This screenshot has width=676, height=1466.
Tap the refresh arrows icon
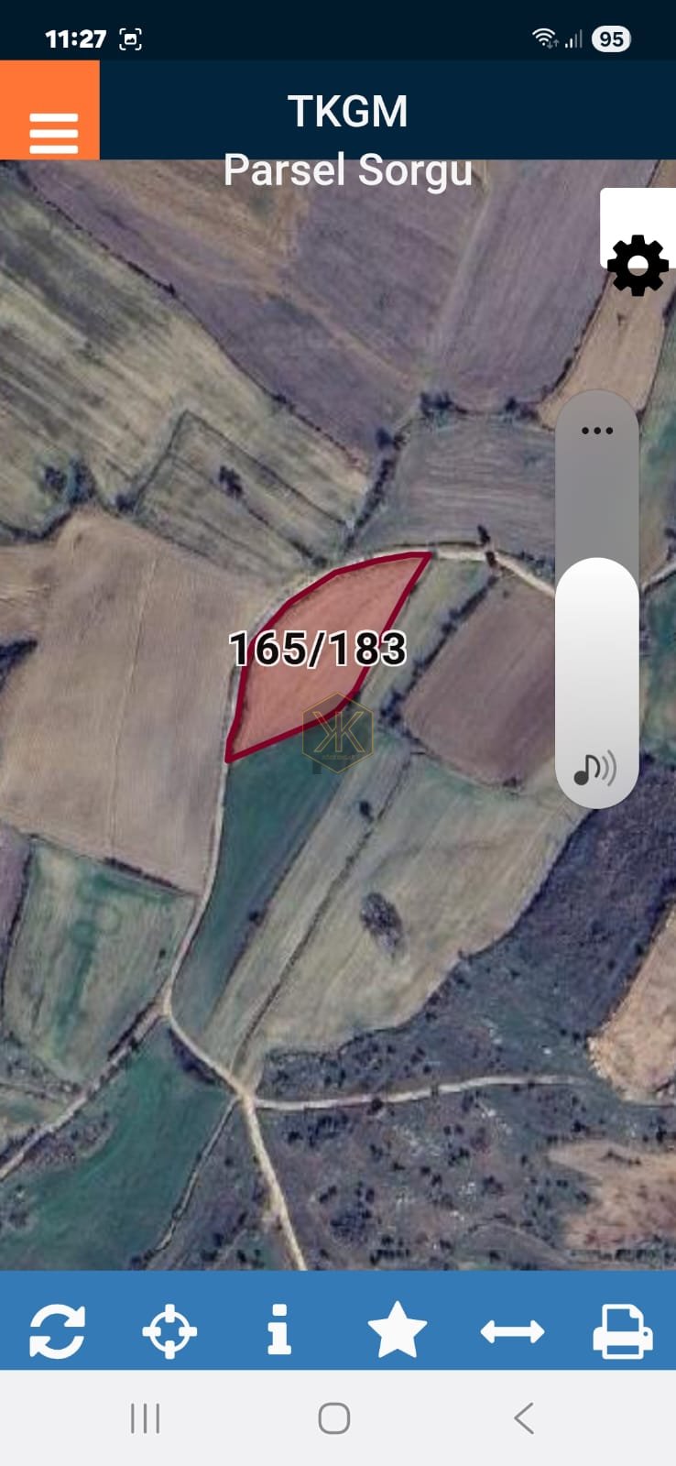click(x=57, y=1330)
